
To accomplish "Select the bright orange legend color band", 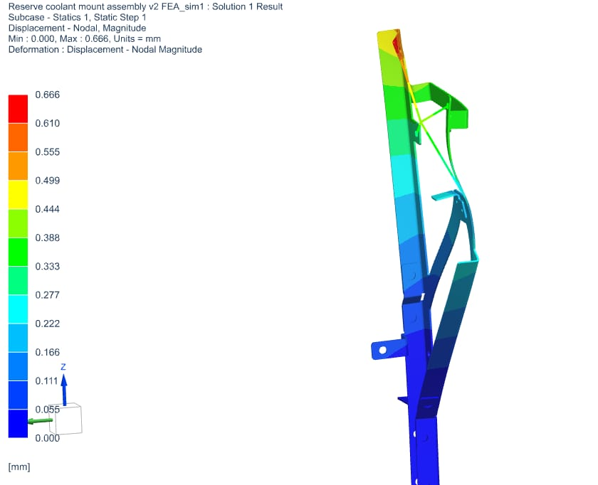I will click(18, 166).
